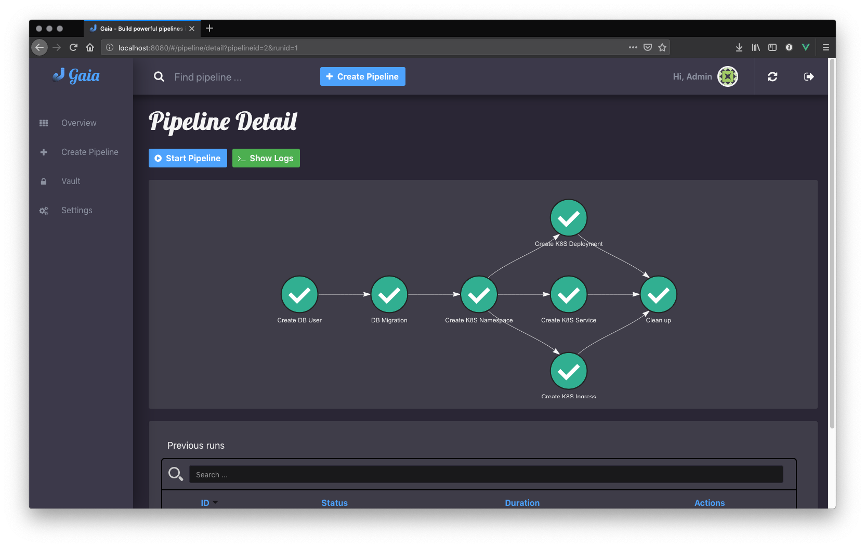Click Hi, Admin greeting text

point(692,76)
